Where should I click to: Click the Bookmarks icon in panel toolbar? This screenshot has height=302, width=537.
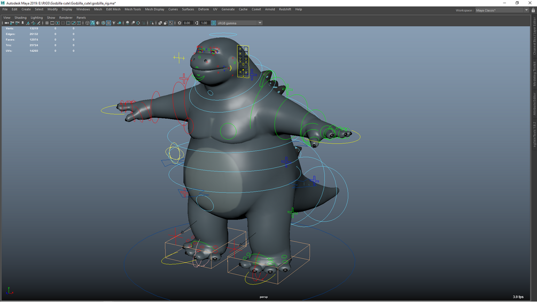point(22,23)
